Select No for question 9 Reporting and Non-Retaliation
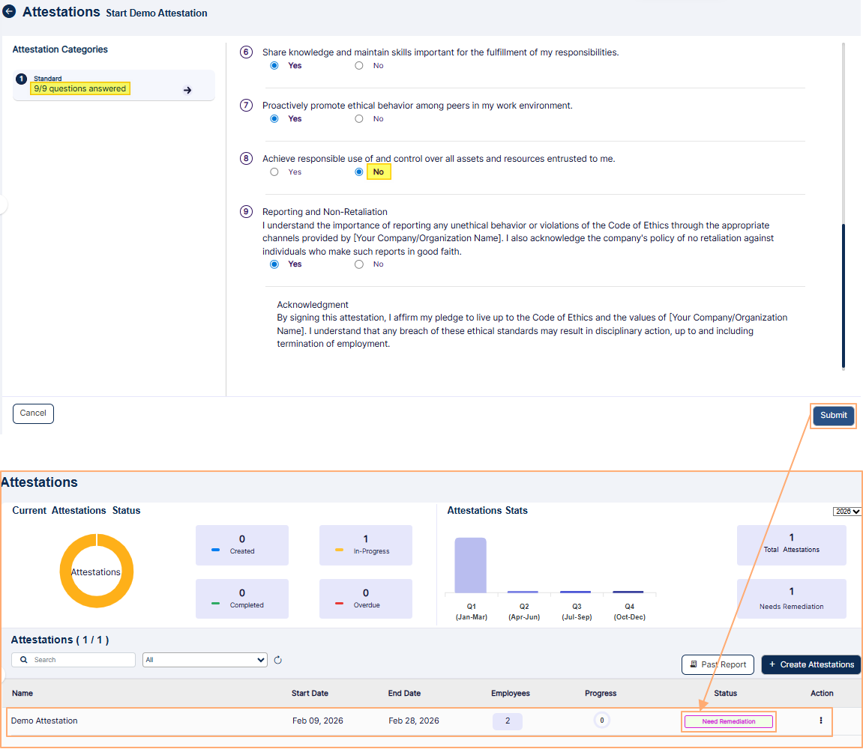The height and width of the screenshot is (749, 863). click(x=359, y=264)
